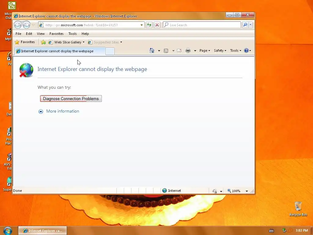Expand the Home button dropdown arrow
This screenshot has height=235, width=313.
point(159,50)
